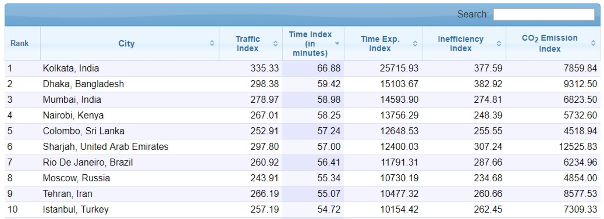
Task: Click the Inefficiency Index sort arrows icon
Action: [499, 44]
